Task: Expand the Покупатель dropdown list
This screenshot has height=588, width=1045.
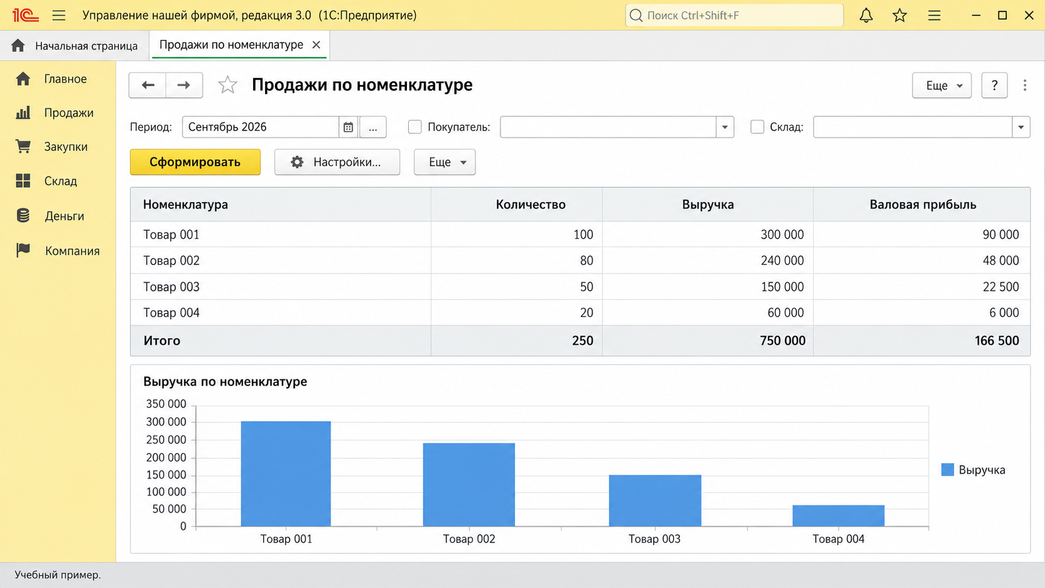Action: tap(725, 127)
